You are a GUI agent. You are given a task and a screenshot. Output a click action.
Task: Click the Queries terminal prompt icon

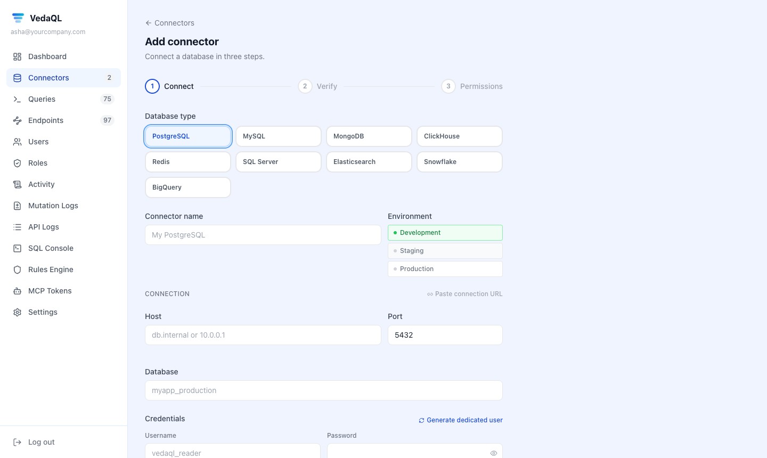click(x=17, y=99)
